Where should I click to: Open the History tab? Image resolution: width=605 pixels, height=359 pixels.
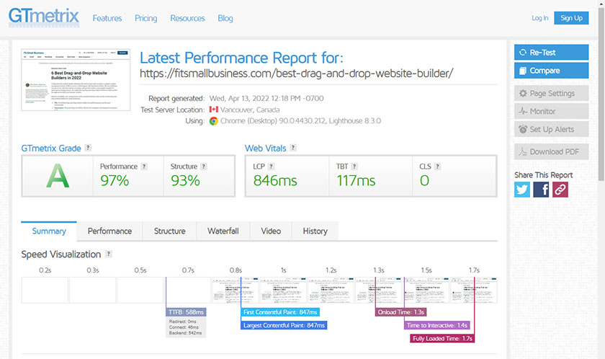tap(315, 231)
